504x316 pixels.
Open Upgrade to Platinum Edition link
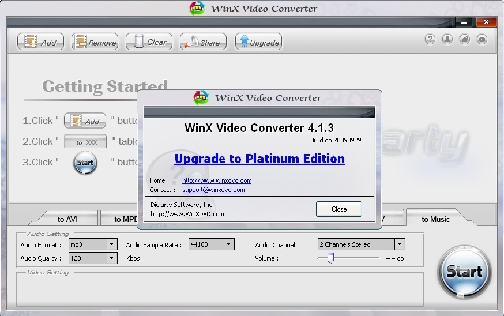259,159
